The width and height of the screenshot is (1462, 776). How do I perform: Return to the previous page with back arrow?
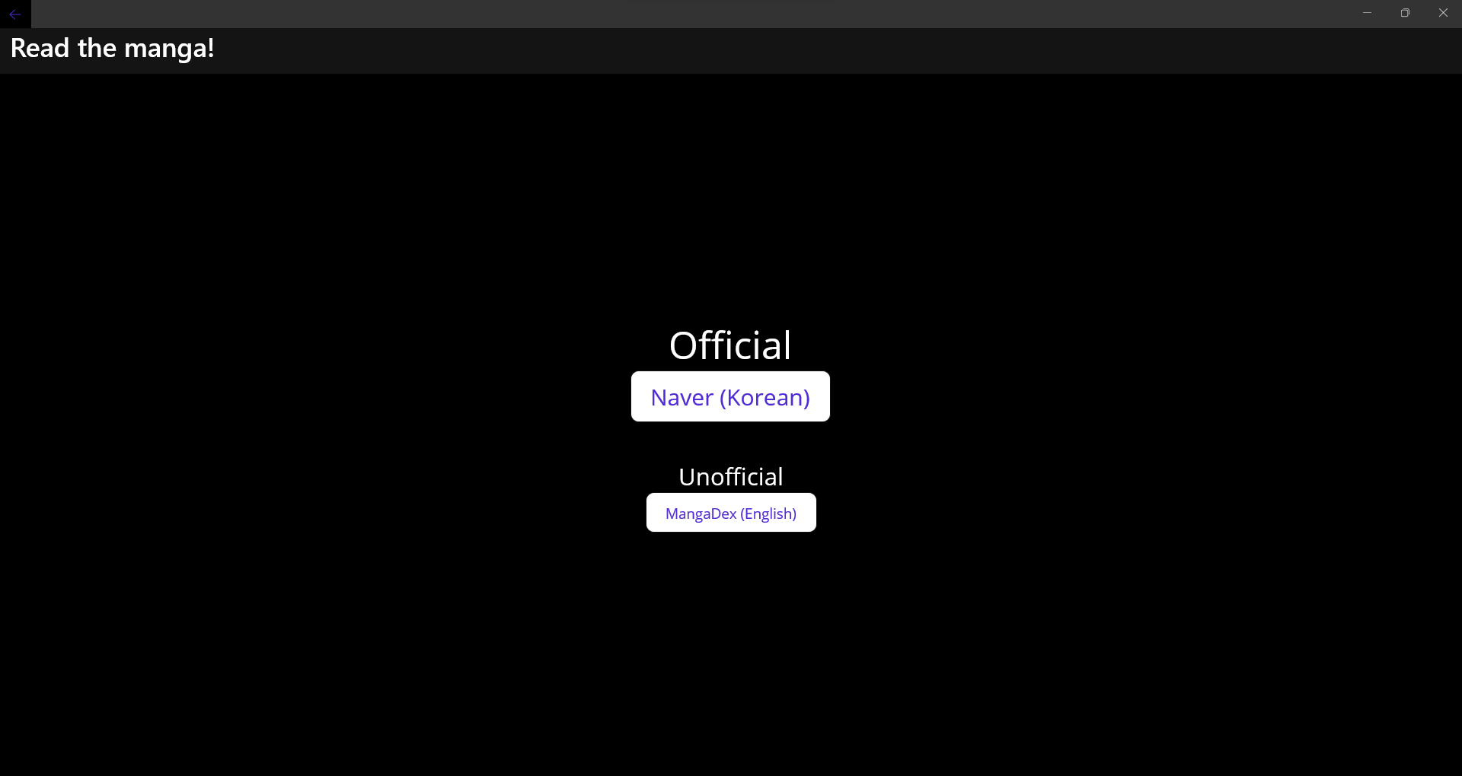(x=15, y=14)
